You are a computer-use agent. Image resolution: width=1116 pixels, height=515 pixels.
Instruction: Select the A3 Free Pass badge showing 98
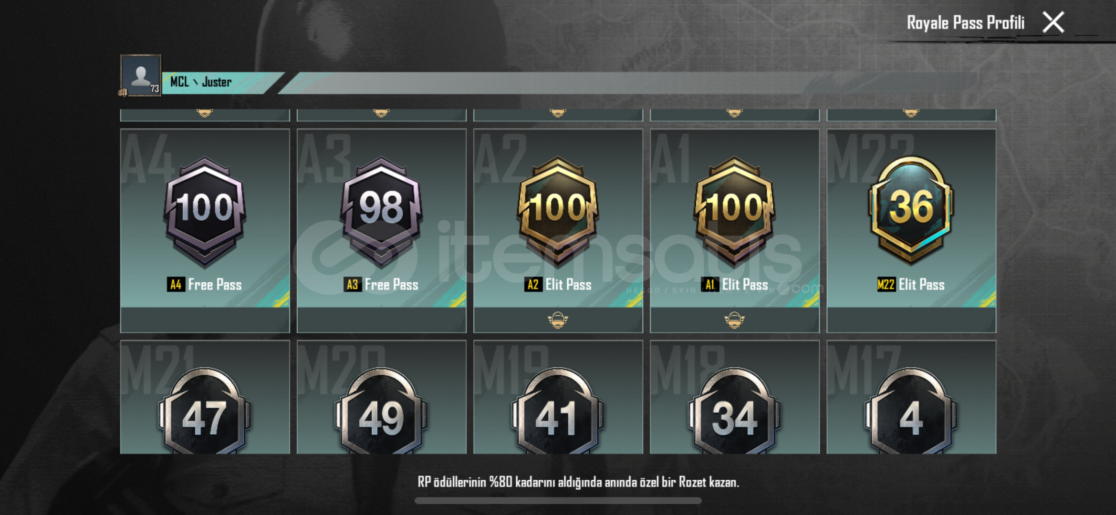click(x=381, y=210)
